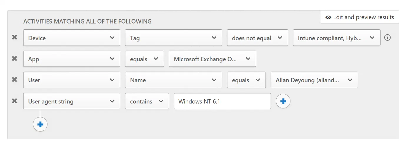The image size is (412, 152).
Task: Open the equals operator in the User row
Action: (246, 80)
